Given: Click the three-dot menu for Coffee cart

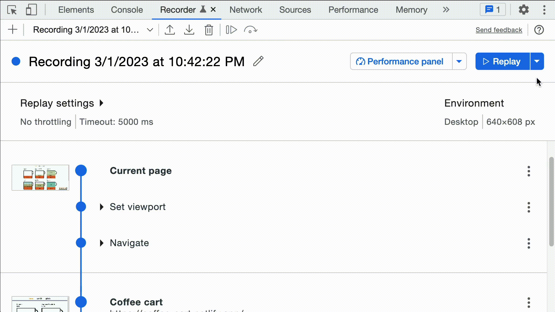Looking at the screenshot, I should coord(529,302).
